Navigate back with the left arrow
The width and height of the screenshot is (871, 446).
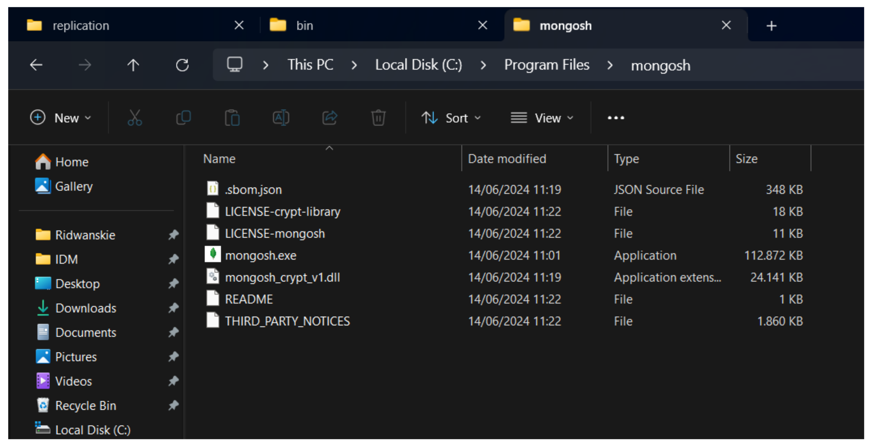(36, 65)
